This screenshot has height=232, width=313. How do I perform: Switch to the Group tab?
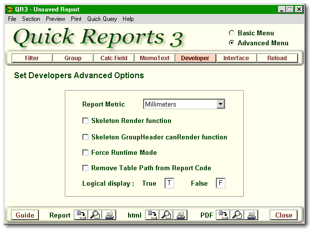[x=73, y=58]
